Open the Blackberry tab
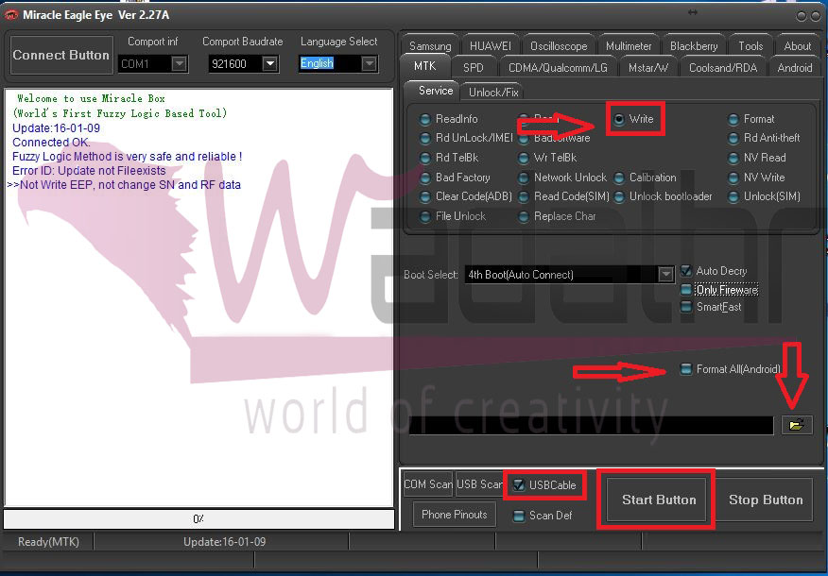Screen dimensions: 828x576 (694, 46)
